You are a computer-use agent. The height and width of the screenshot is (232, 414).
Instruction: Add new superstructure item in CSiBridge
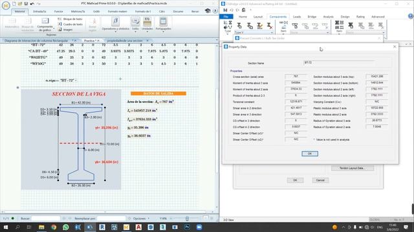coord(295,26)
